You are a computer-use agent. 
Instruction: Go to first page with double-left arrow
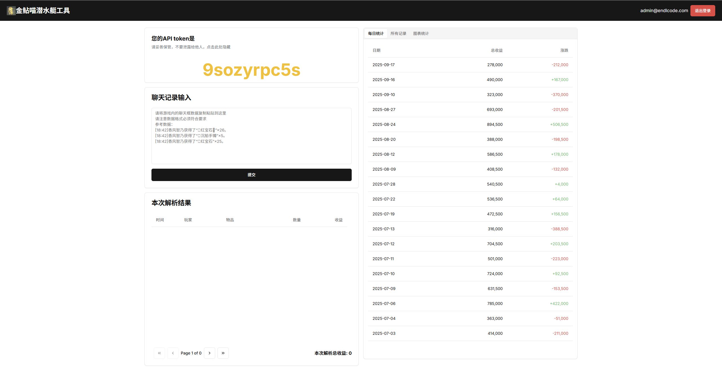[159, 353]
